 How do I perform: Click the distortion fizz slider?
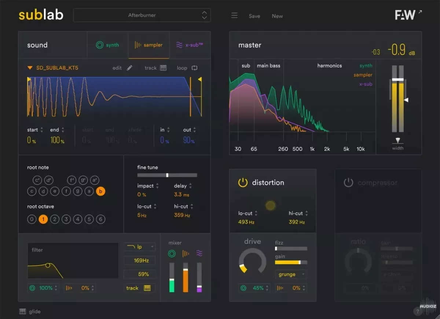(x=291, y=249)
